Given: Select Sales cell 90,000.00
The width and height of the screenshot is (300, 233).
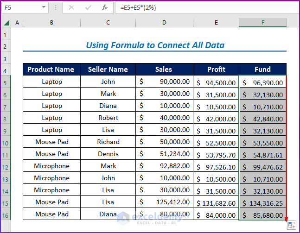Looking at the screenshot, I should (164, 82).
